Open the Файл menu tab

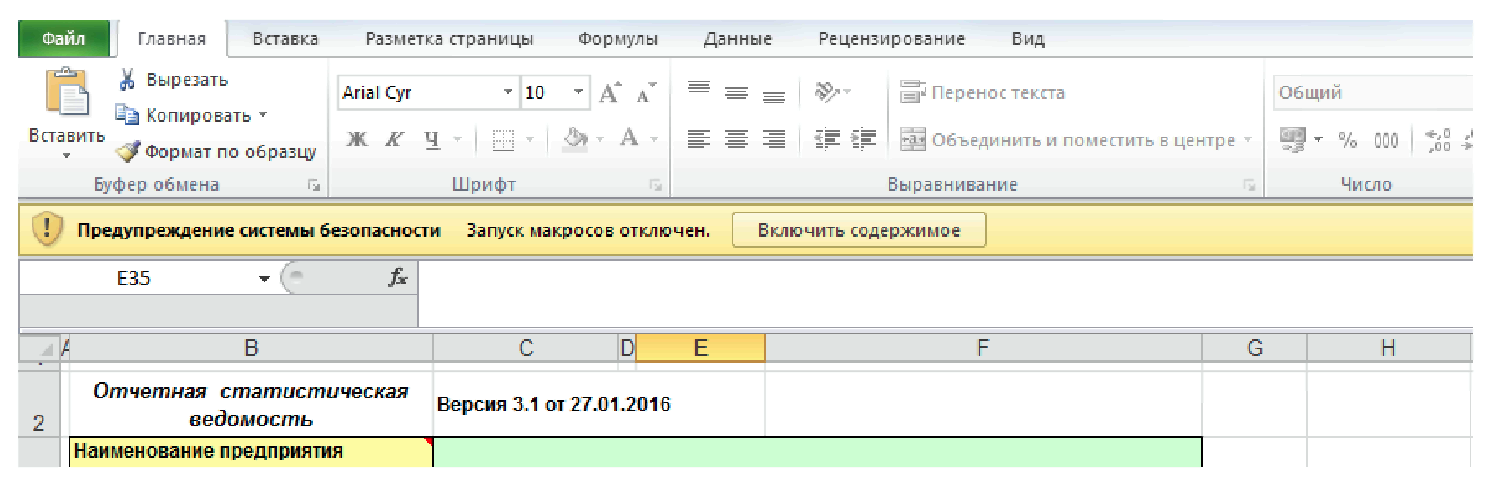pos(63,39)
